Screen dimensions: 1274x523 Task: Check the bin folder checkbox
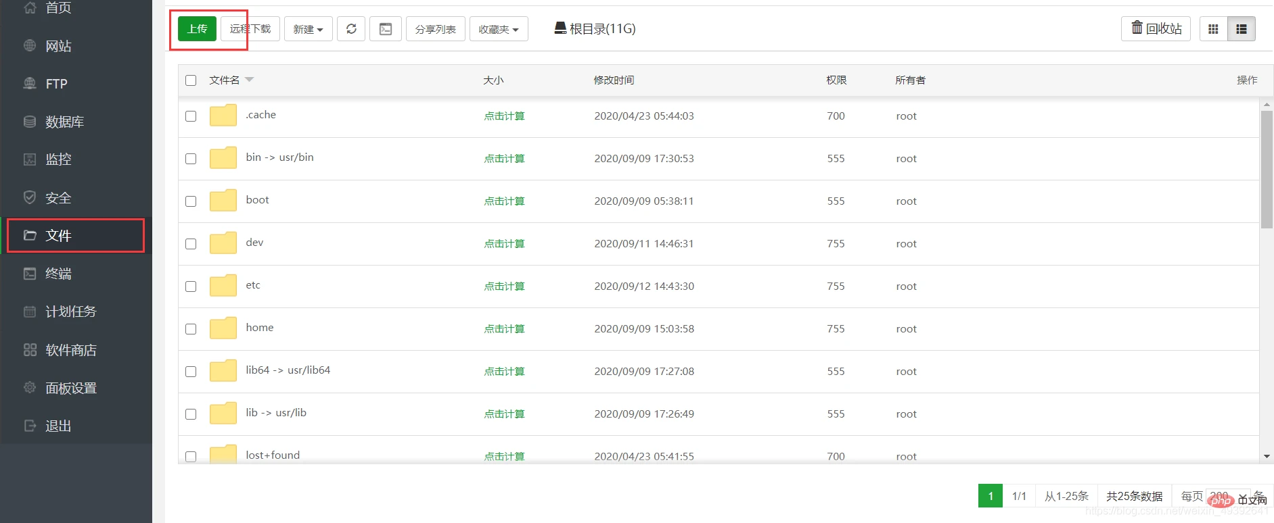(x=191, y=159)
